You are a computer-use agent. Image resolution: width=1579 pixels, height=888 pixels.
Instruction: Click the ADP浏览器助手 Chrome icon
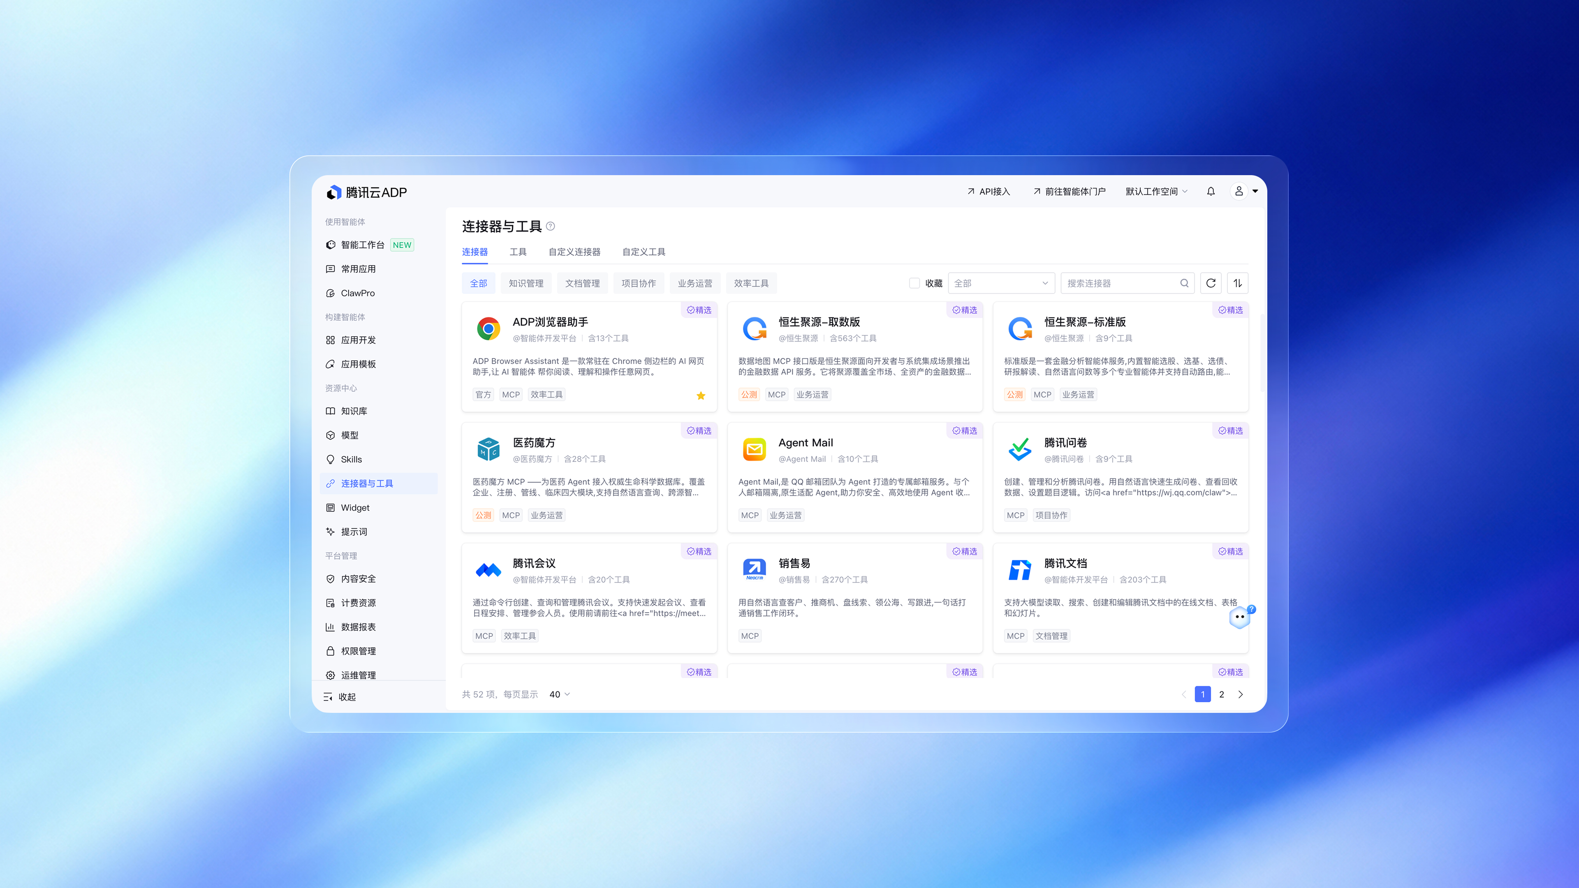(489, 329)
